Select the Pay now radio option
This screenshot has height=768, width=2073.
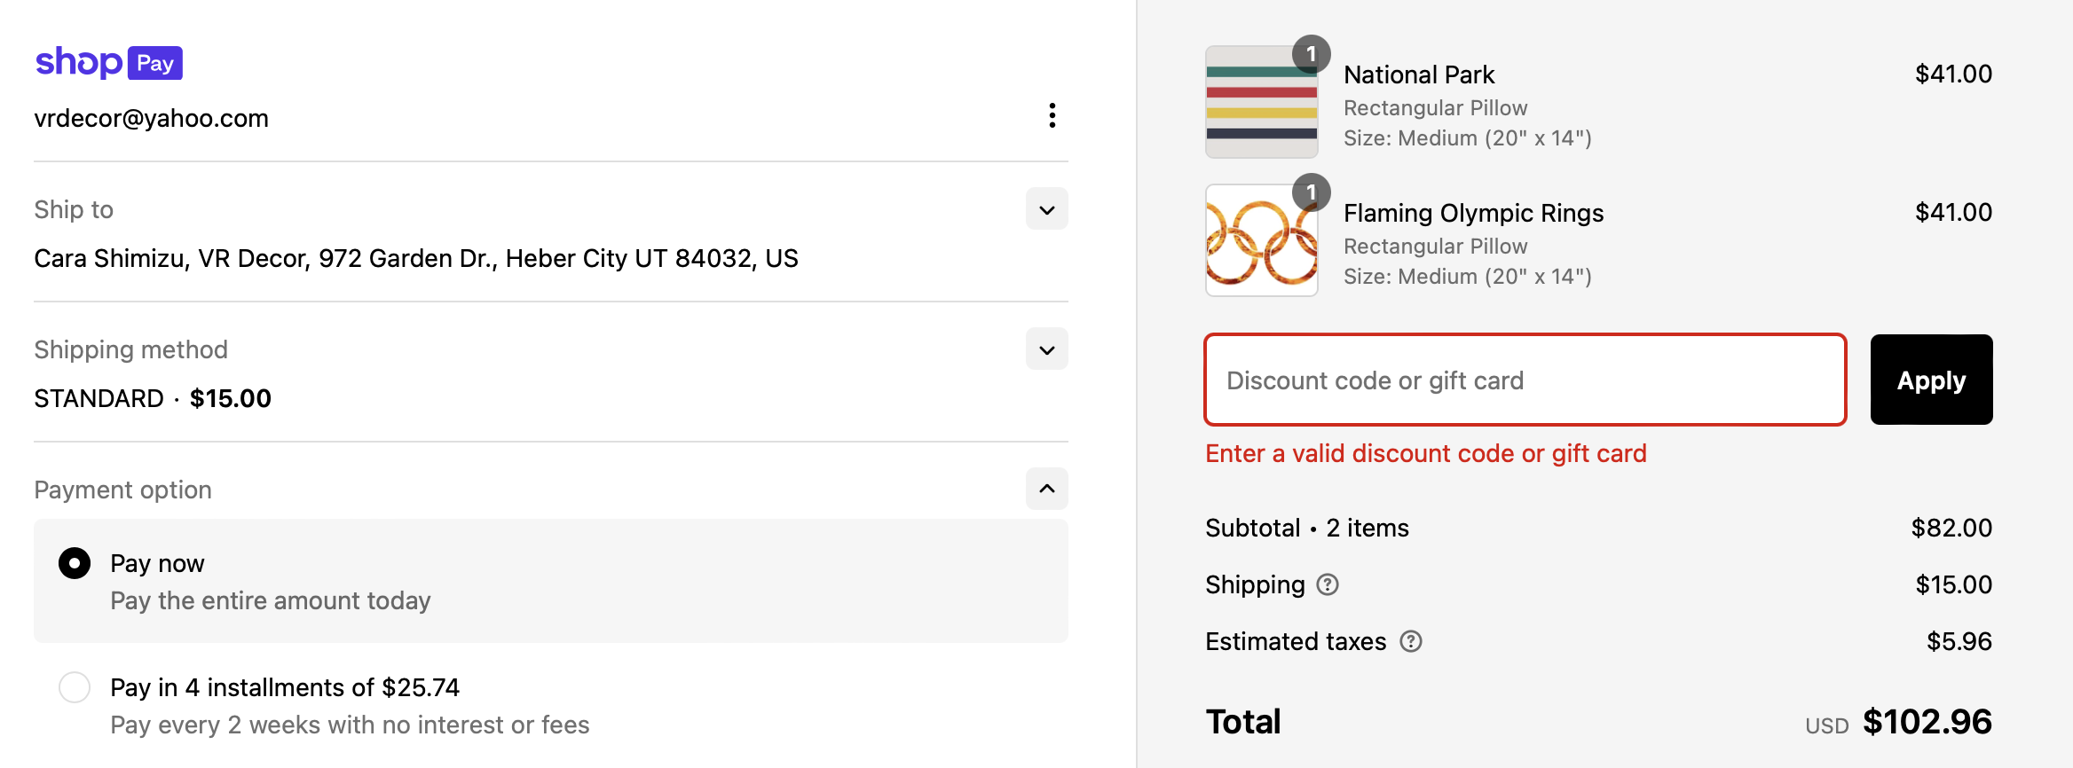pyautogui.click(x=75, y=563)
